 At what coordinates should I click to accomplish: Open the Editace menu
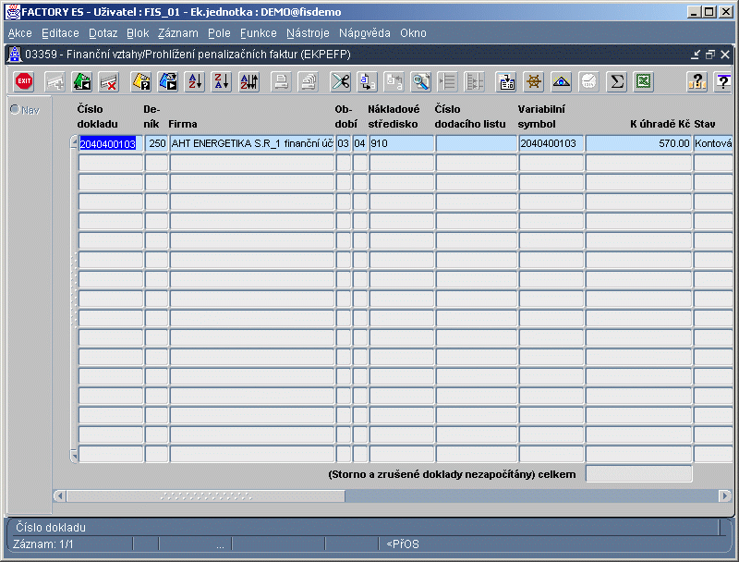click(60, 33)
